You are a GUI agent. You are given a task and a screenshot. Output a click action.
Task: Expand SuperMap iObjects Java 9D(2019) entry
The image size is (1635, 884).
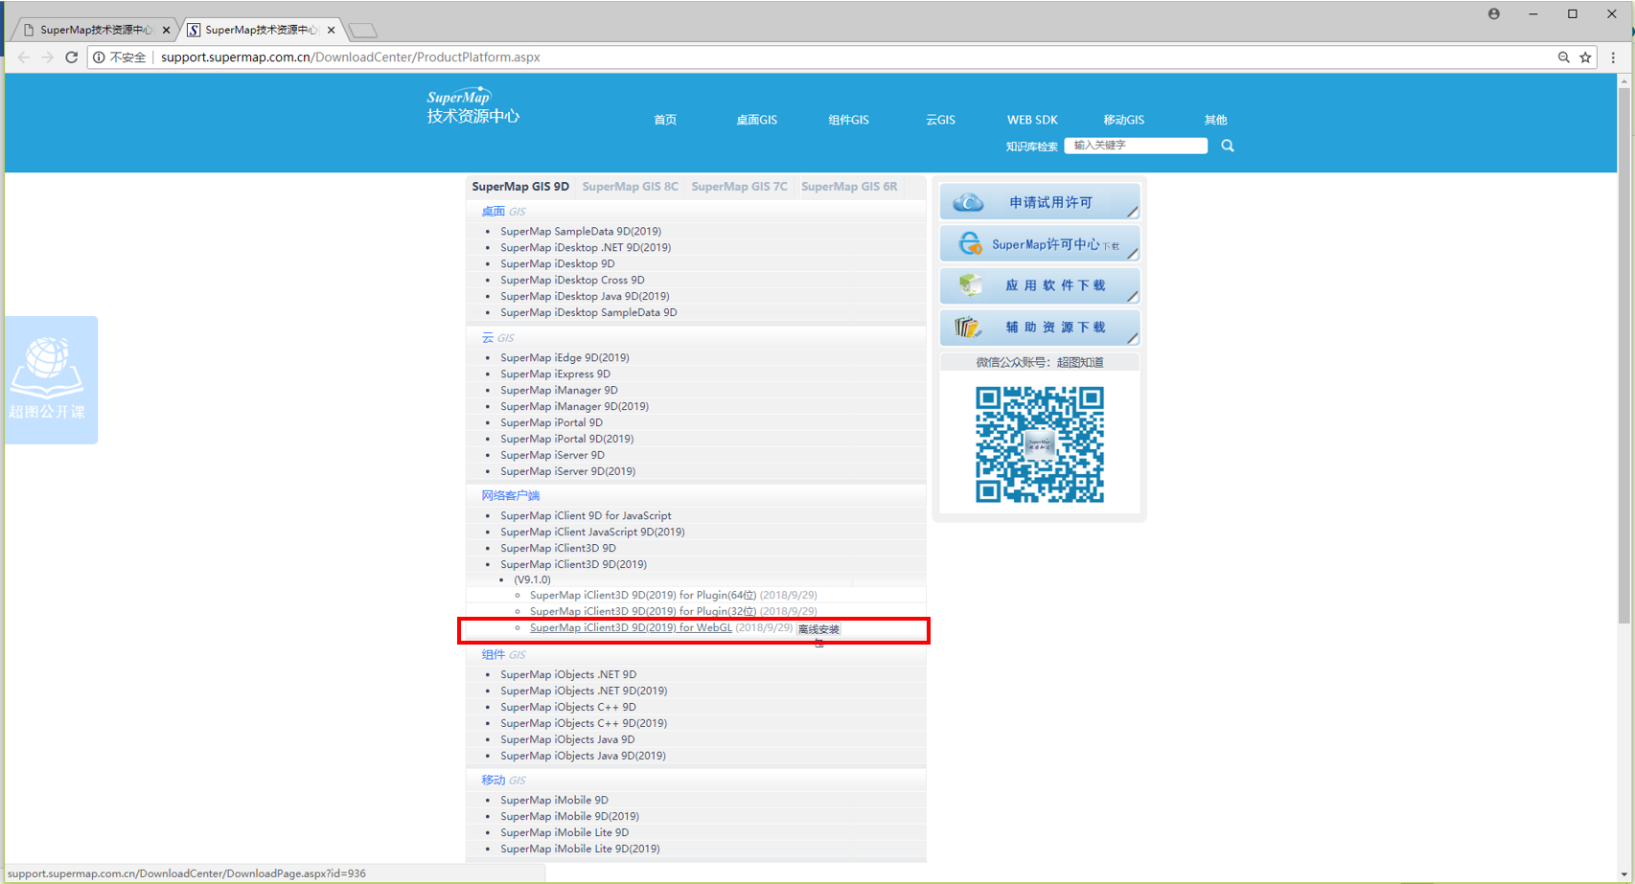tap(583, 756)
